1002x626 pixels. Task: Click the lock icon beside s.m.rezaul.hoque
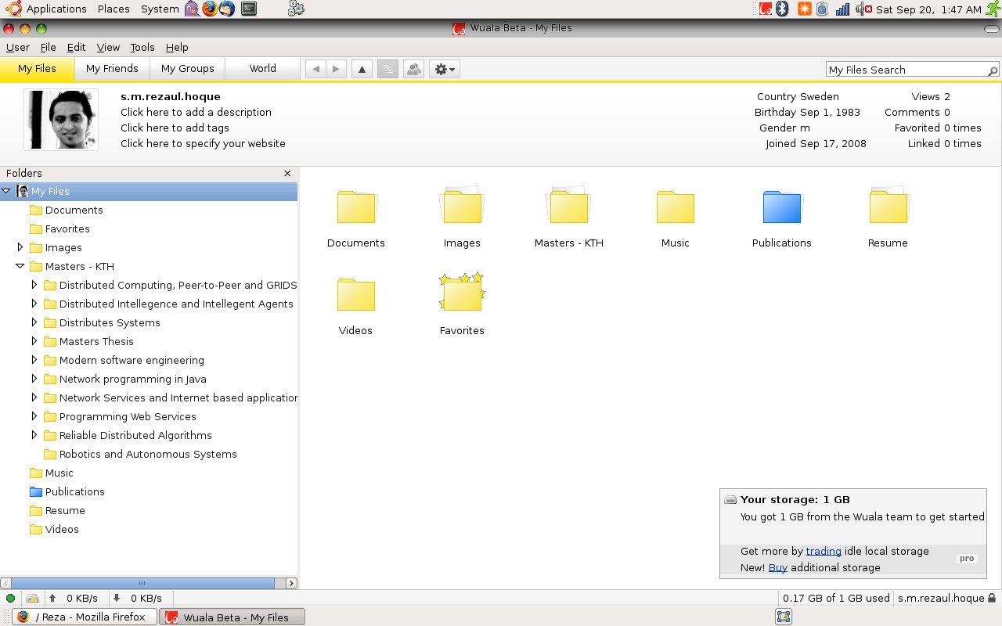[x=992, y=598]
